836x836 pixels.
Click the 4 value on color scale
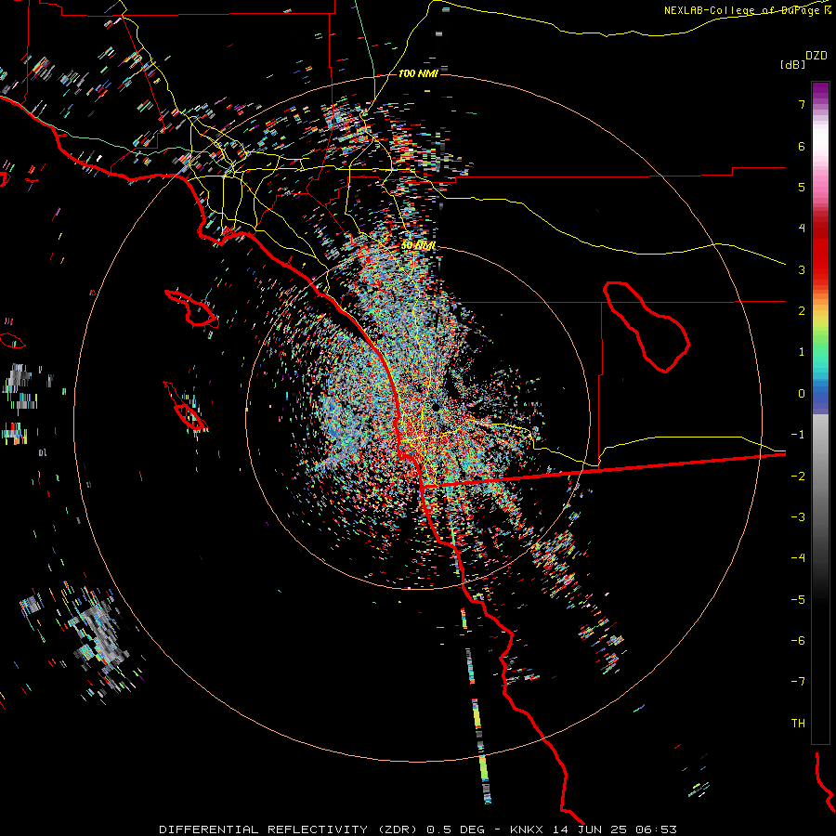click(x=802, y=229)
